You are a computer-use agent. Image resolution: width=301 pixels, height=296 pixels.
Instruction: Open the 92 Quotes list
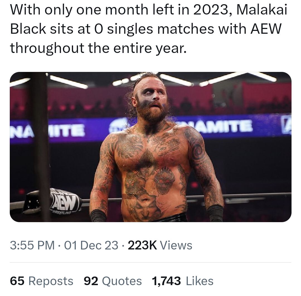[113, 281]
